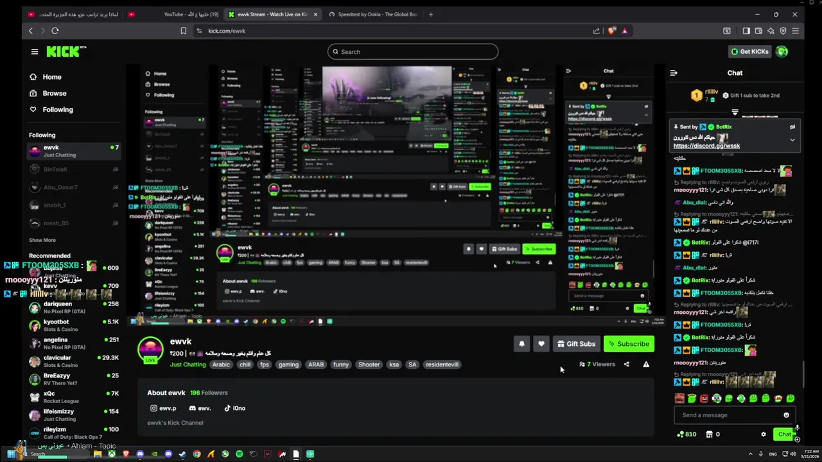This screenshot has width=822, height=462.
Task: Open Browse in the sidebar
Action: (48, 93)
